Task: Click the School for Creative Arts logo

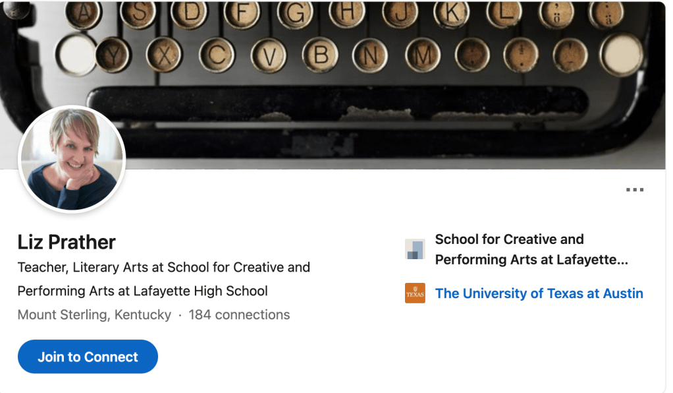Action: pos(415,249)
